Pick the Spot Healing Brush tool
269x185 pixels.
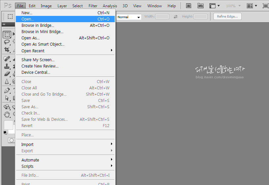[7, 59]
